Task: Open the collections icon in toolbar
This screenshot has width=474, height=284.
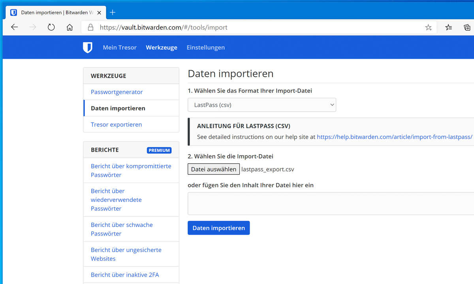Action: 467,27
